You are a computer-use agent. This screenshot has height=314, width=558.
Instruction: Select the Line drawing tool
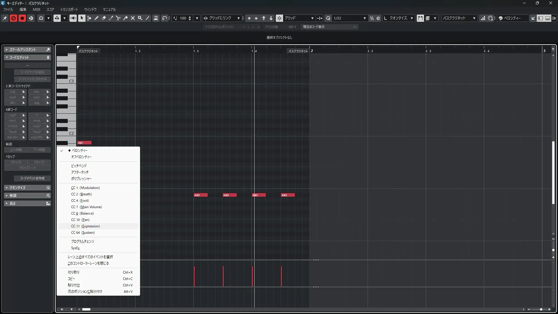(x=148, y=18)
